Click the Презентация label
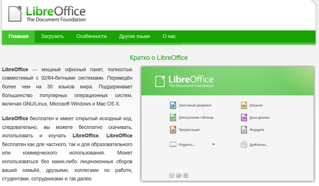The width and height of the screenshot is (319, 186). (x=189, y=130)
